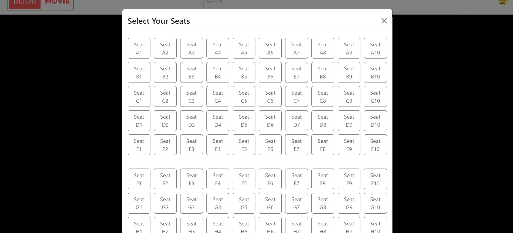Select Seat F4
Viewport: 513px width, 233px height.
point(218,179)
